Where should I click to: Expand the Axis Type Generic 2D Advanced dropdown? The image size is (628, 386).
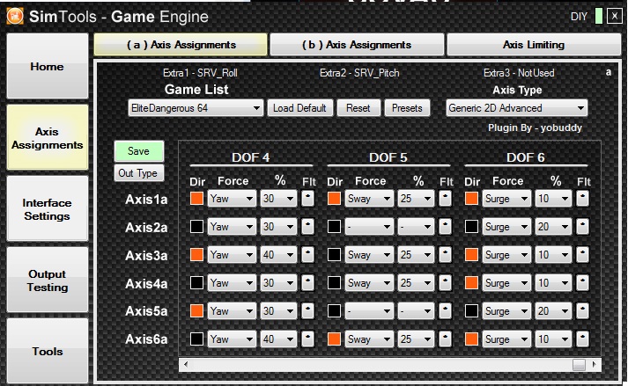517,108
